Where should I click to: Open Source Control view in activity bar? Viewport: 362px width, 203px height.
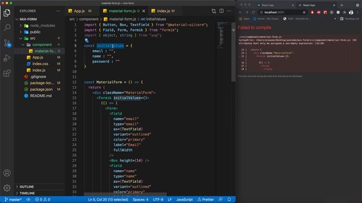pos(7,43)
